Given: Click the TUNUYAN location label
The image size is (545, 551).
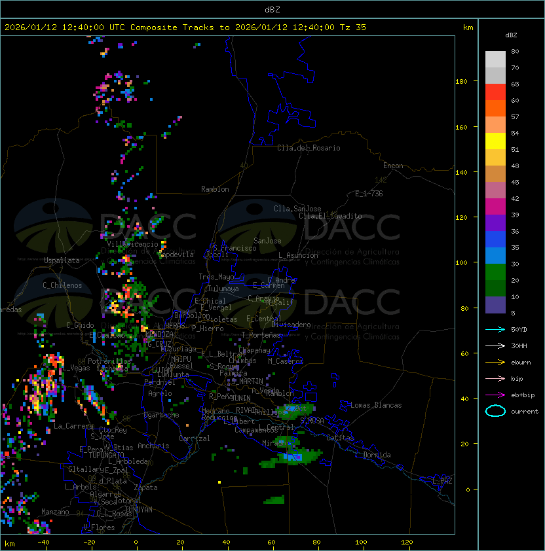Looking at the screenshot, I should pyautogui.click(x=139, y=510).
